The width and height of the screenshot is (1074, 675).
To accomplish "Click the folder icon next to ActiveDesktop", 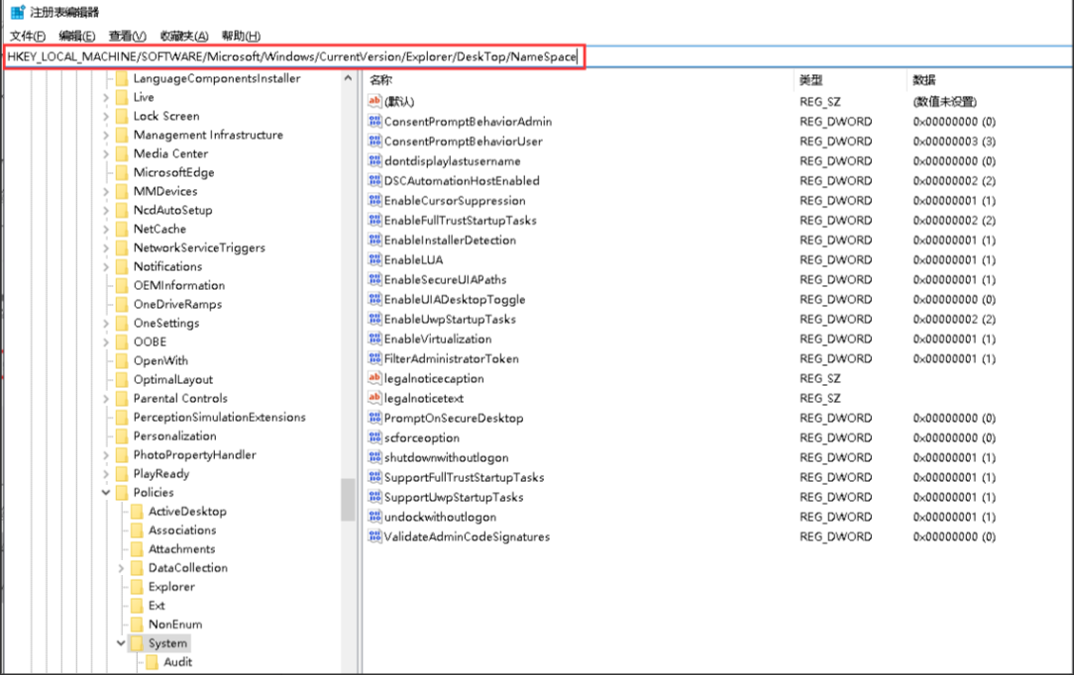I will [137, 512].
